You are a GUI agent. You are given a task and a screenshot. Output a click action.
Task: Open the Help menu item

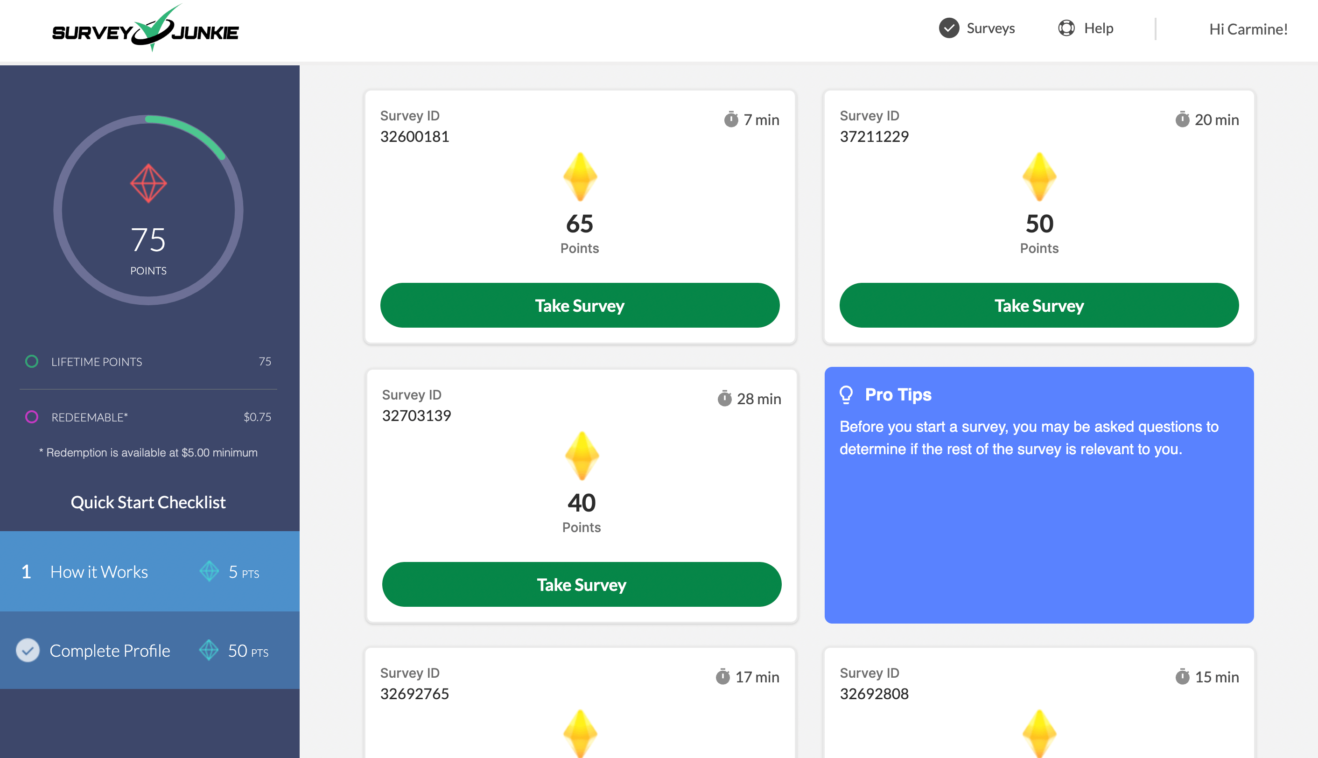click(x=1085, y=28)
